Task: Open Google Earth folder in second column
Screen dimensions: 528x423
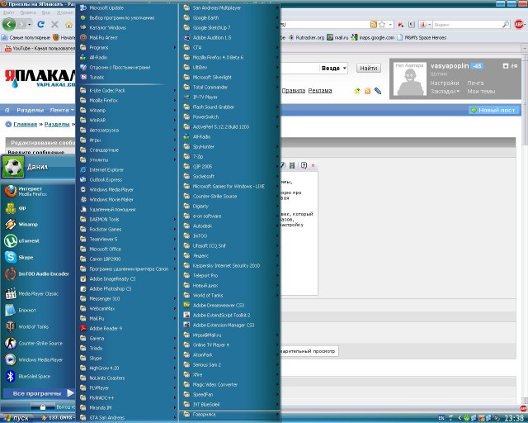Action: (x=231, y=18)
